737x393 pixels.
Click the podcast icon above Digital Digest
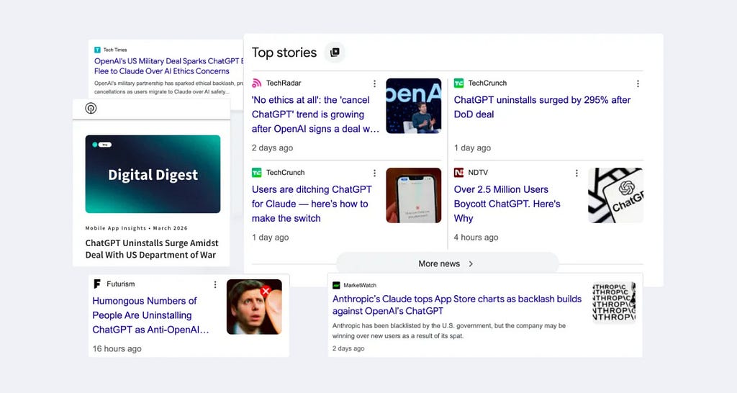(91, 109)
